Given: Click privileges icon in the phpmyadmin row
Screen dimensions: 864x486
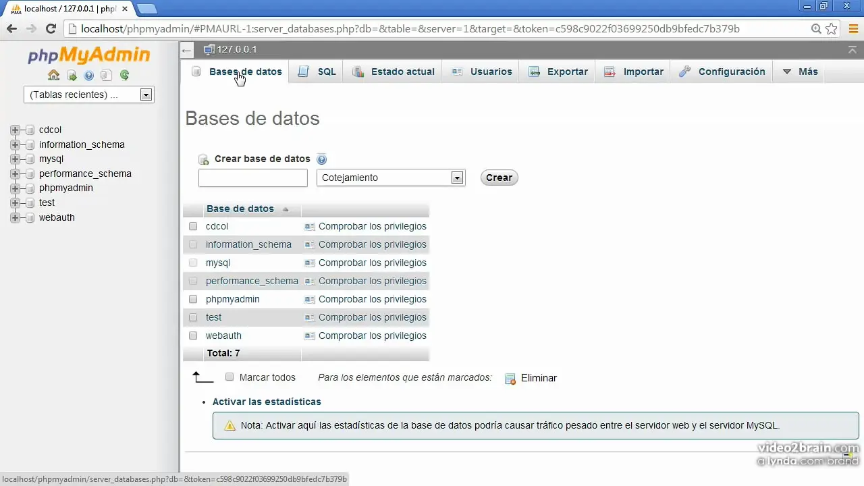Looking at the screenshot, I should coord(310,300).
